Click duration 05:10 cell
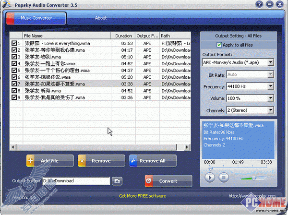Viewport: 288px width, 215px height. [127, 57]
